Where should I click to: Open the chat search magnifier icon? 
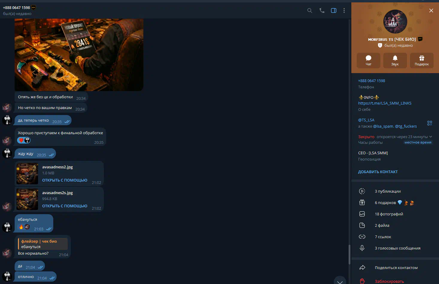click(x=310, y=10)
